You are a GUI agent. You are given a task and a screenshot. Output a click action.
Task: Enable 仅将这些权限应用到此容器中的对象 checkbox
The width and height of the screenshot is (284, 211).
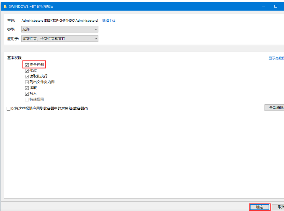pos(9,108)
